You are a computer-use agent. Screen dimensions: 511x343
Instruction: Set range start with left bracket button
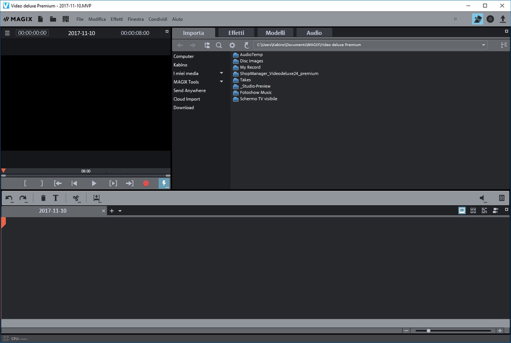tap(25, 184)
